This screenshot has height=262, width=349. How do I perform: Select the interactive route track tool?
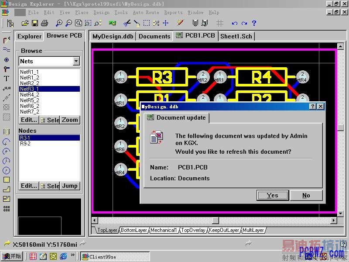pos(7,40)
